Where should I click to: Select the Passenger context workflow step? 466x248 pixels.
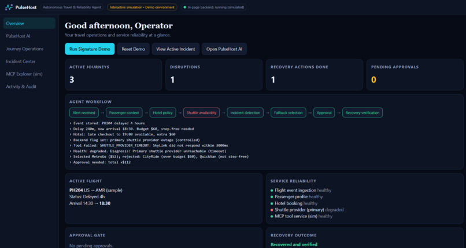coord(124,113)
